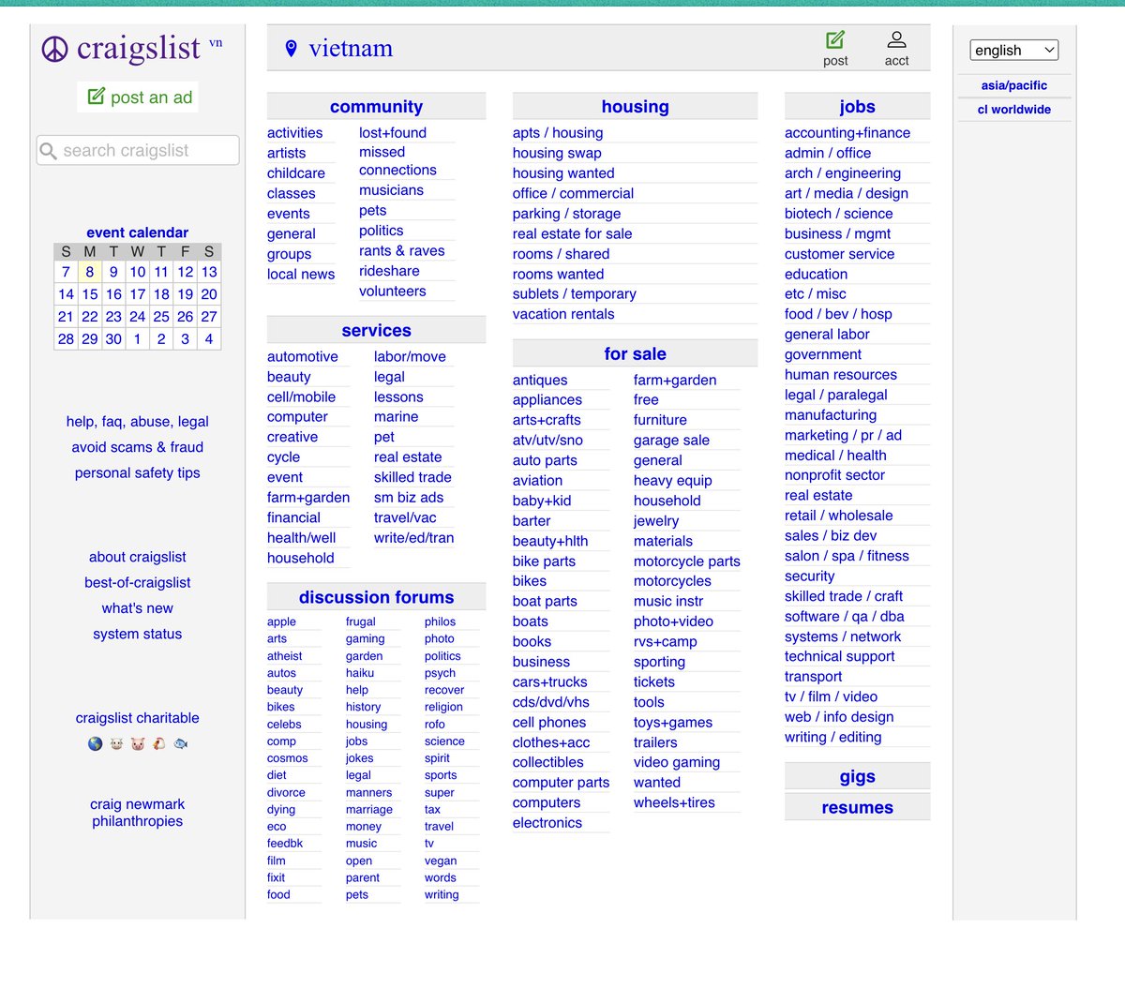Open sublets / temporary link
This screenshot has width=1125, height=988.
(575, 293)
